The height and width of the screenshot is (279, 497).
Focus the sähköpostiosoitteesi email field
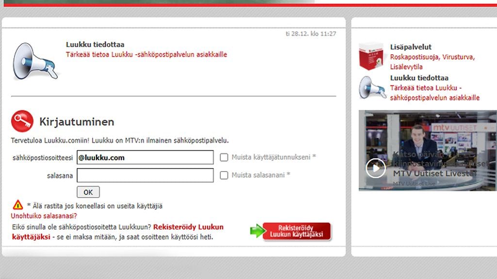tap(145, 157)
